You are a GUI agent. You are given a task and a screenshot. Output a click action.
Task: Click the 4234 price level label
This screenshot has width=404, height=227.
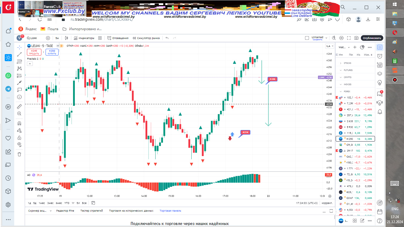point(329,104)
